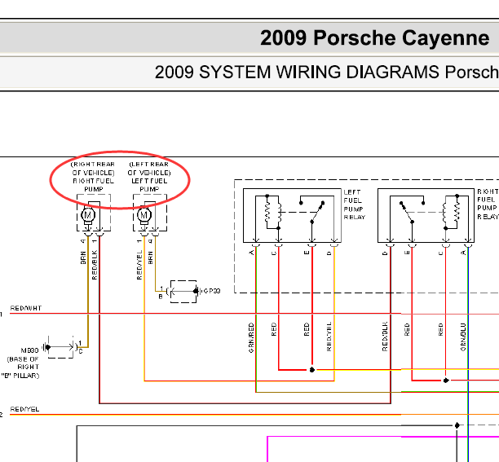
Task: Click the "2009 Porsche Cayenne" title
Action: pos(374,38)
